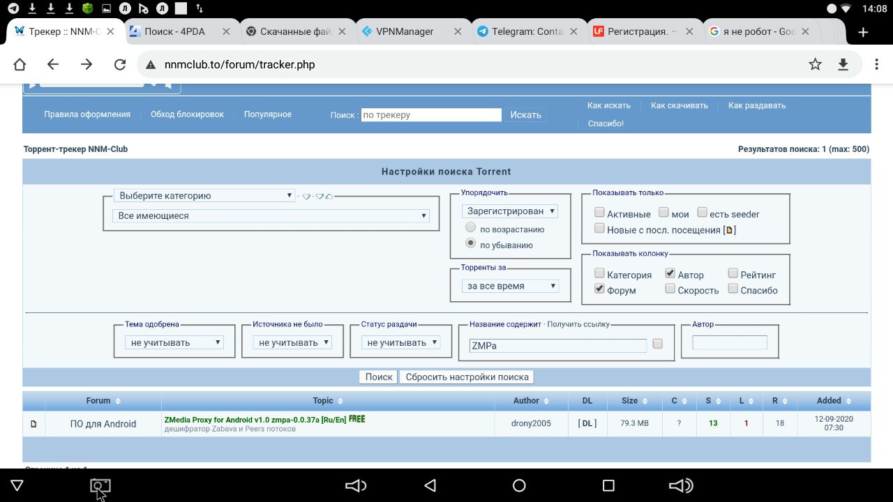Tap volume down speaker icon
This screenshot has width=893, height=502.
356,485
